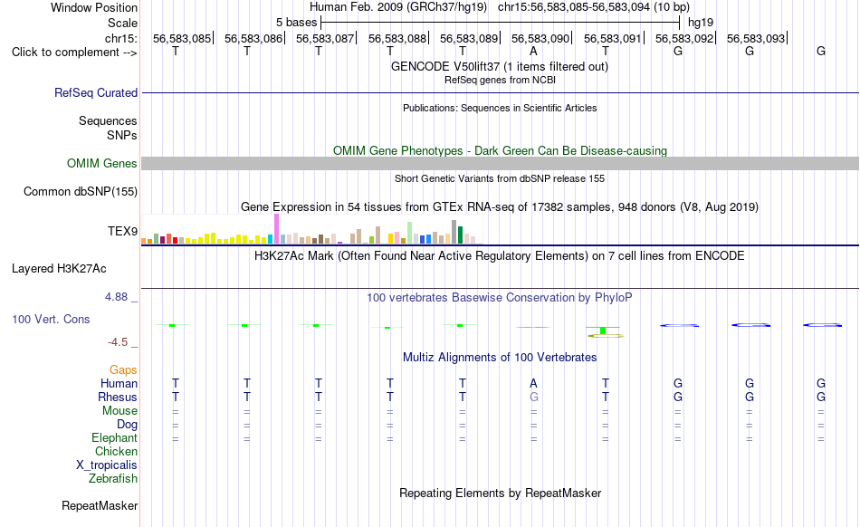Click the Sequences label above SNPs

point(108,120)
